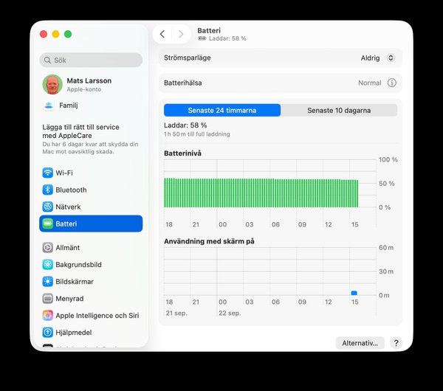The image size is (443, 391).
Task: Select the Bluetooth icon in sidebar
Action: [x=47, y=190]
